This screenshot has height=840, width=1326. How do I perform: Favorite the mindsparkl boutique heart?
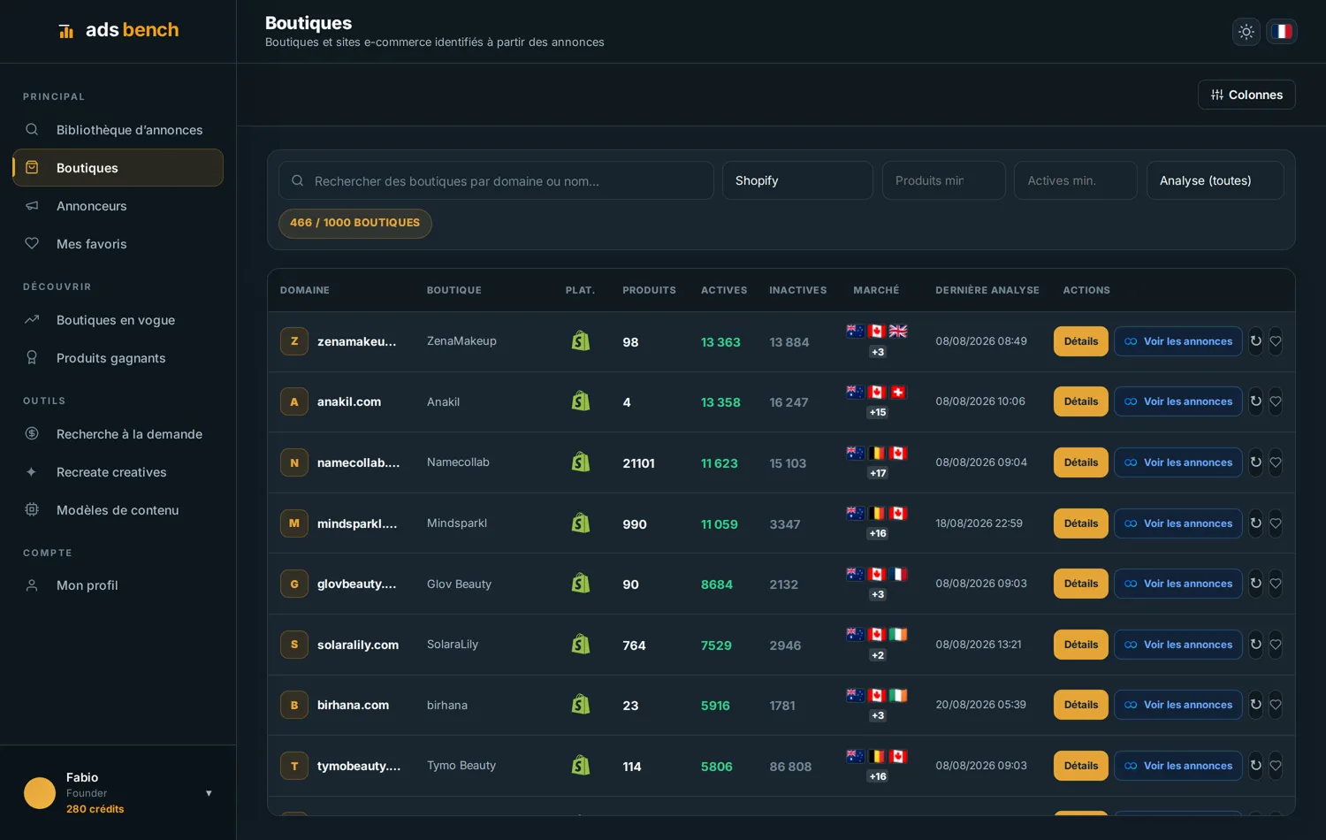(1276, 523)
